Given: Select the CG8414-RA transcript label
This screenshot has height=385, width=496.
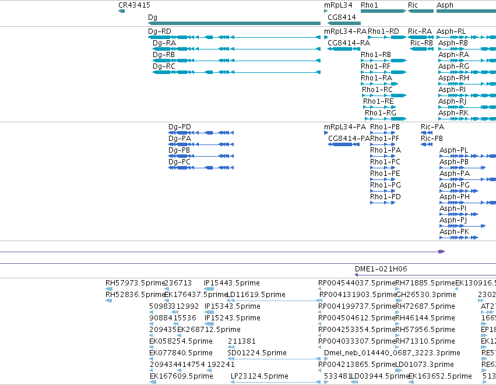Looking at the screenshot, I should point(349,43).
